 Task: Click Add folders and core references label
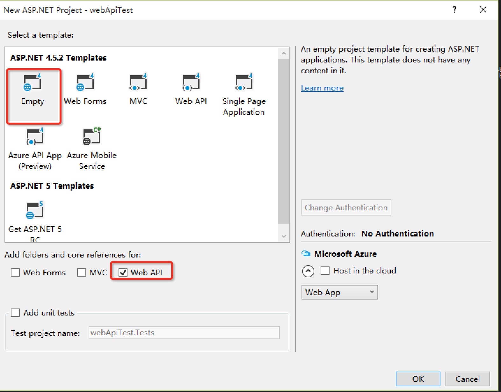[x=73, y=255]
